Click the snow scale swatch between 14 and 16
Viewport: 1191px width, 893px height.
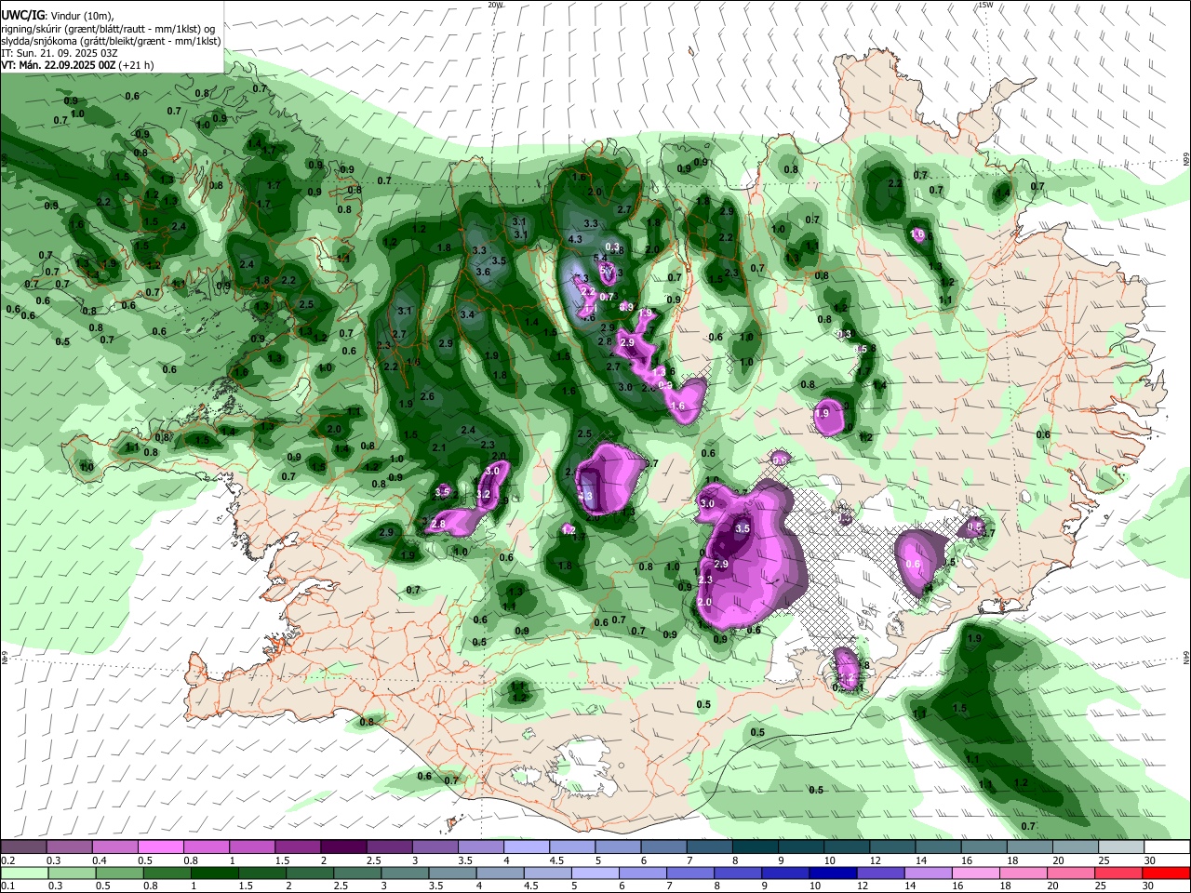coord(939,846)
